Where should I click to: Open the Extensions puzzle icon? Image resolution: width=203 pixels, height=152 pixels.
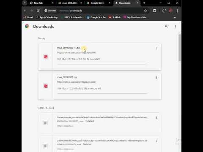pos(154,11)
